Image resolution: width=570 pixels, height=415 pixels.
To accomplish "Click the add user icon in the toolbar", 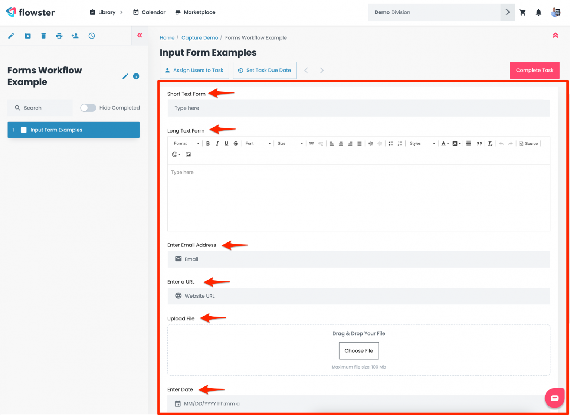I will (x=75, y=36).
